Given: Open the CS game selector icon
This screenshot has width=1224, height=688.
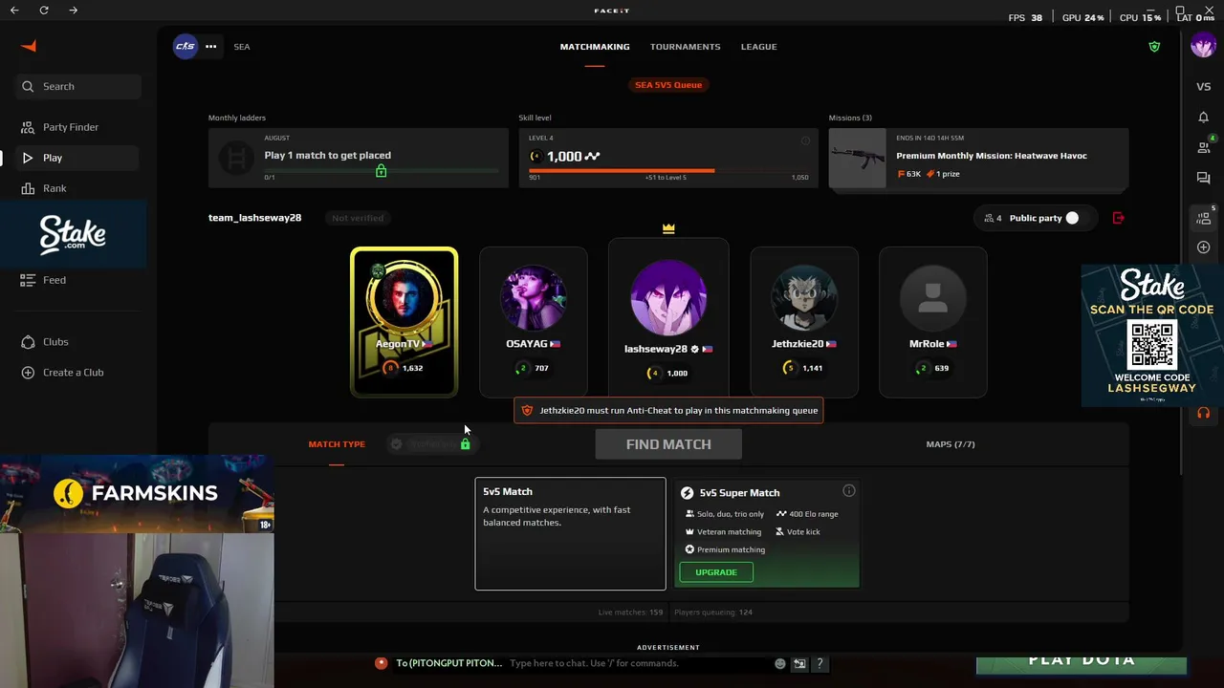Looking at the screenshot, I should tap(186, 46).
